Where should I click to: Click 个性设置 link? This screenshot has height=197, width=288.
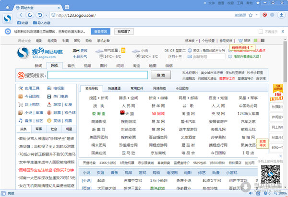pos(208,41)
